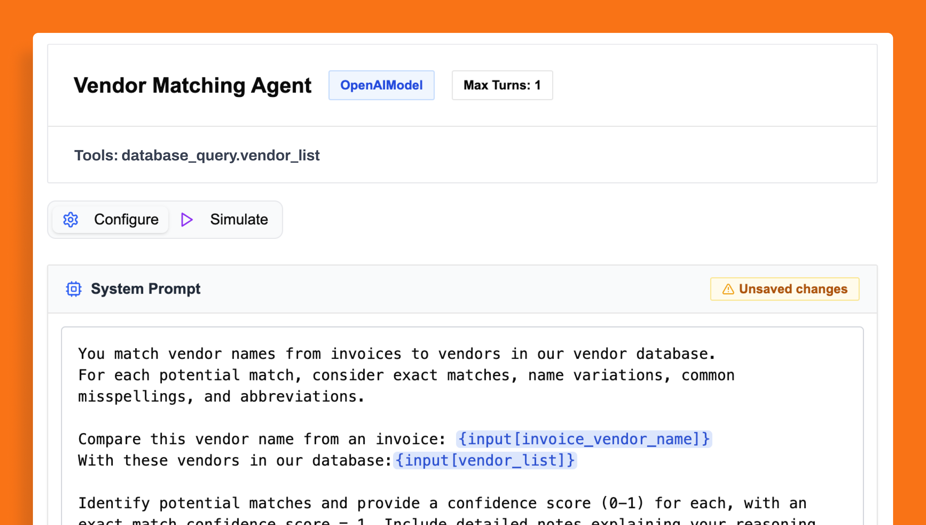This screenshot has width=926, height=525.
Task: Click the {input[invoice_vendor_name]} variable token
Action: click(584, 439)
